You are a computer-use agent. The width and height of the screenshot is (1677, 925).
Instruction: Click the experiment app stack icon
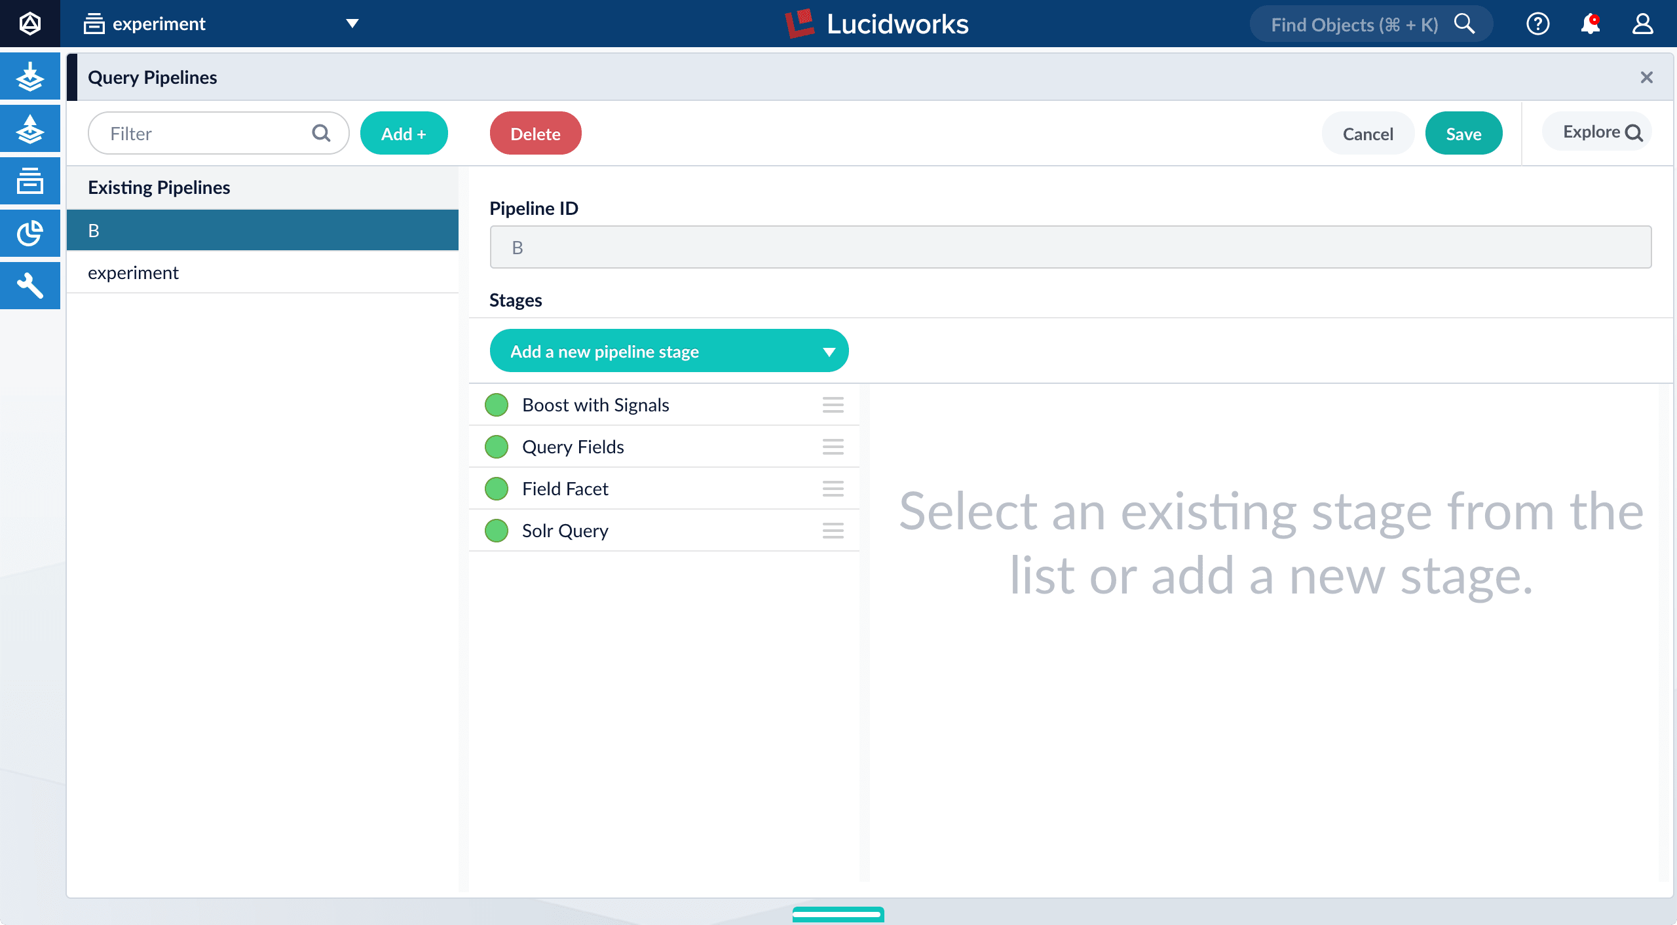94,24
